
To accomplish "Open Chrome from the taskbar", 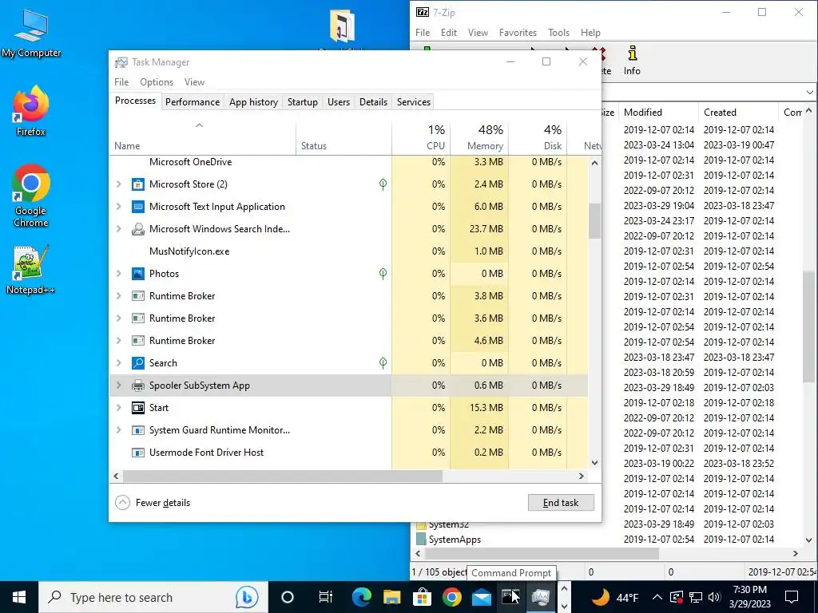I will coord(452,597).
